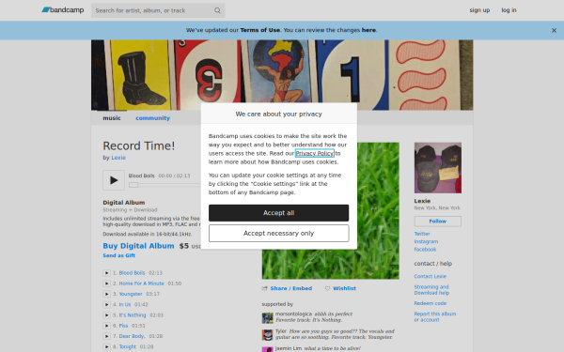564x352 pixels.
Task: Play track 8 Tonight
Action: [106, 346]
